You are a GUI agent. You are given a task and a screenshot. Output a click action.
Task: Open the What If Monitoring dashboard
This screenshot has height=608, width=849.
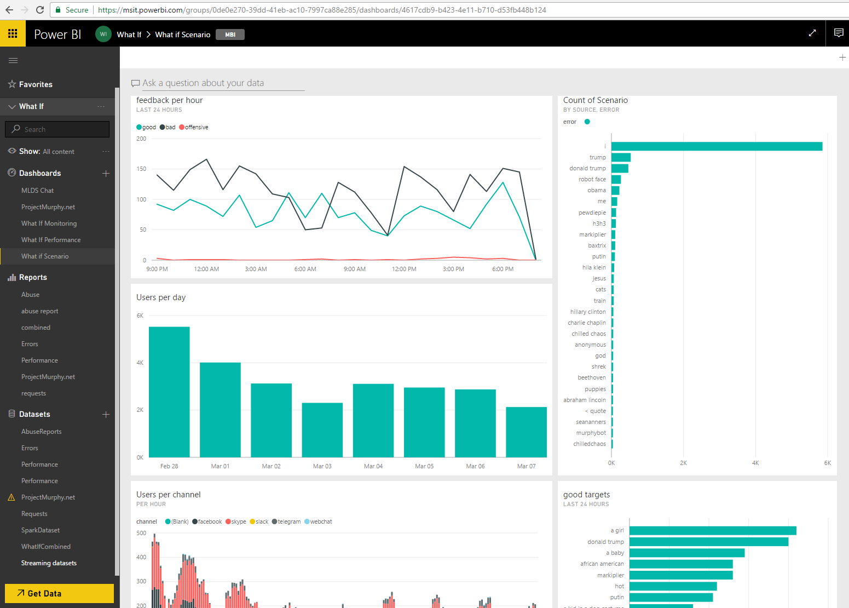[x=49, y=223]
